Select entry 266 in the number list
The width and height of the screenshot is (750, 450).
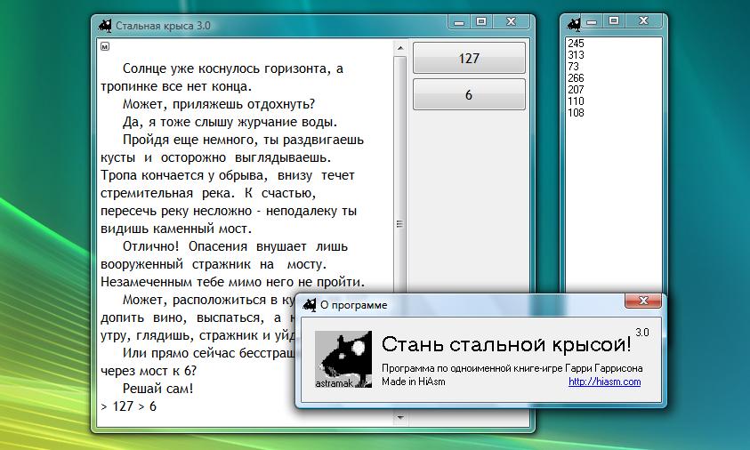(x=576, y=78)
